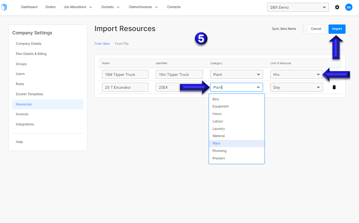Click Sync Xero Items
Viewport: 359px width, 223px height.
pos(284,29)
